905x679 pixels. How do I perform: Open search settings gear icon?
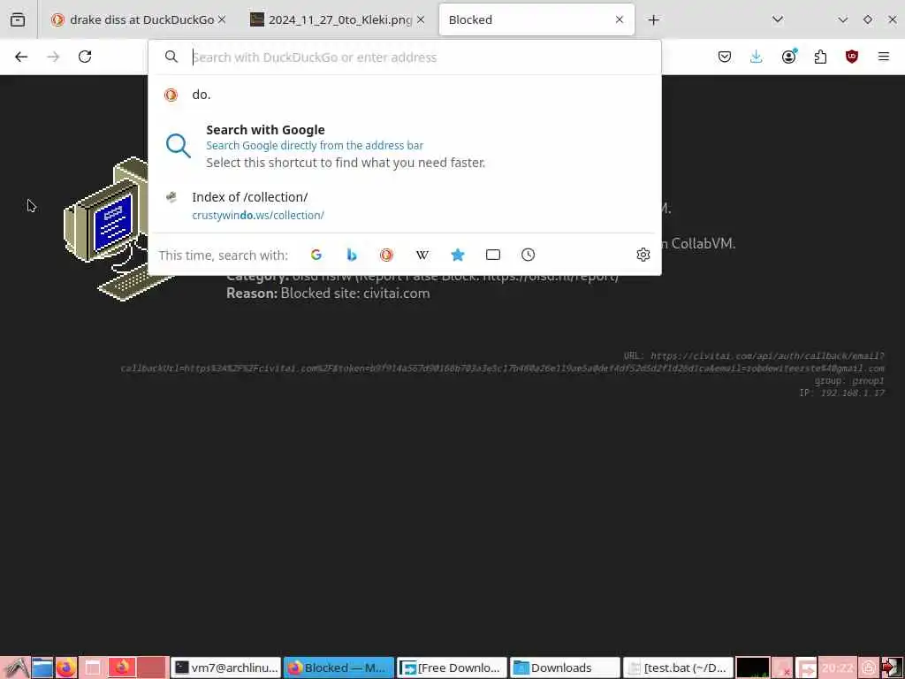point(643,255)
